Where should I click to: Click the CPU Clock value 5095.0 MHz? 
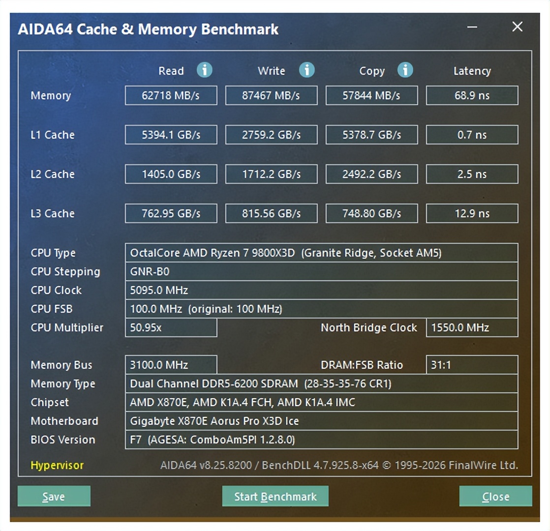321,290
